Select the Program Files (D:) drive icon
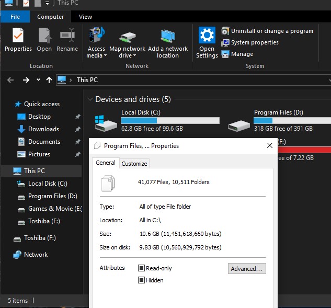Screen dimensions: 331x308 (239, 126)
